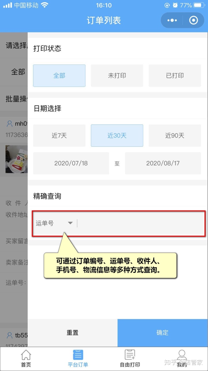The height and width of the screenshot is (371, 208).
Task: Select the 全部 print status option
Action: click(x=59, y=76)
